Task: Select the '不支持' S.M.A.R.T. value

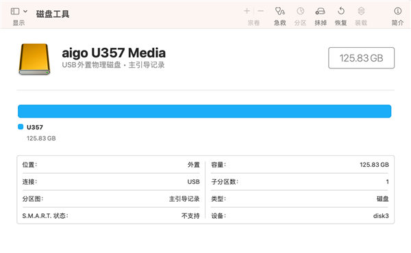Action: [190, 216]
